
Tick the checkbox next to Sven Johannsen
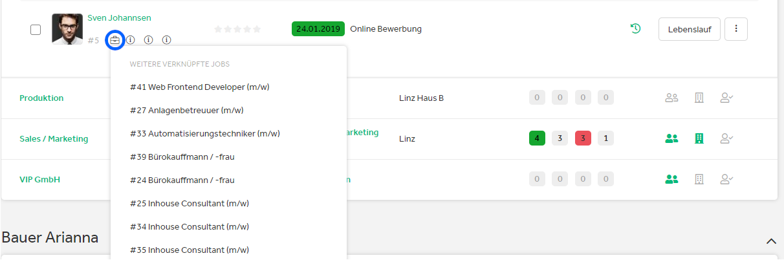(x=36, y=29)
